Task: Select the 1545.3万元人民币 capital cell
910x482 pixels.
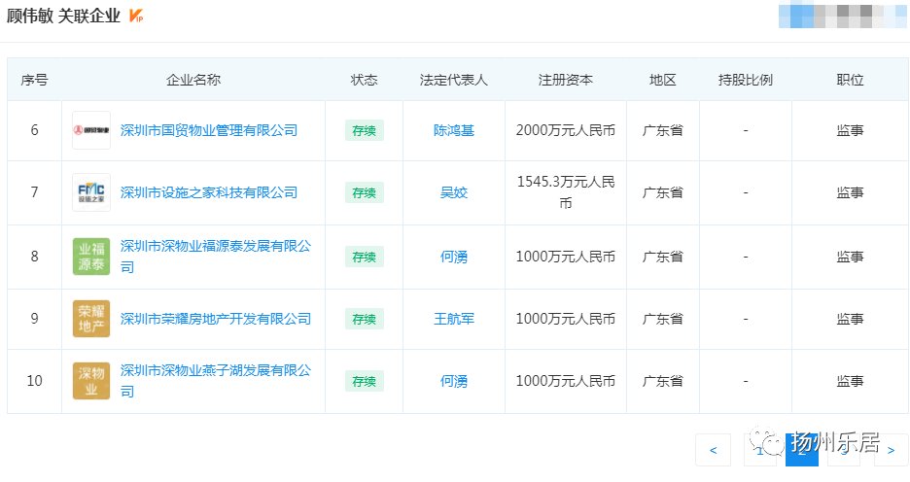Action: (565, 192)
